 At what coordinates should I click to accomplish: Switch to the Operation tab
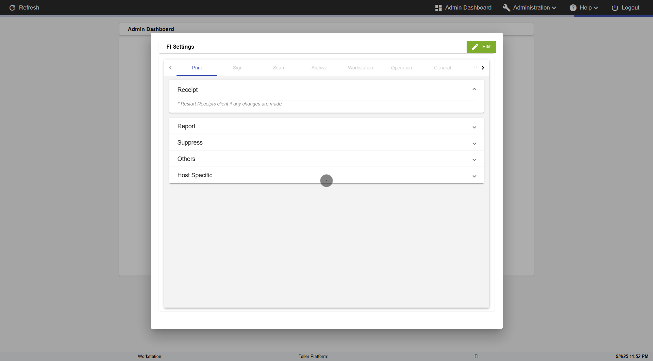401,68
